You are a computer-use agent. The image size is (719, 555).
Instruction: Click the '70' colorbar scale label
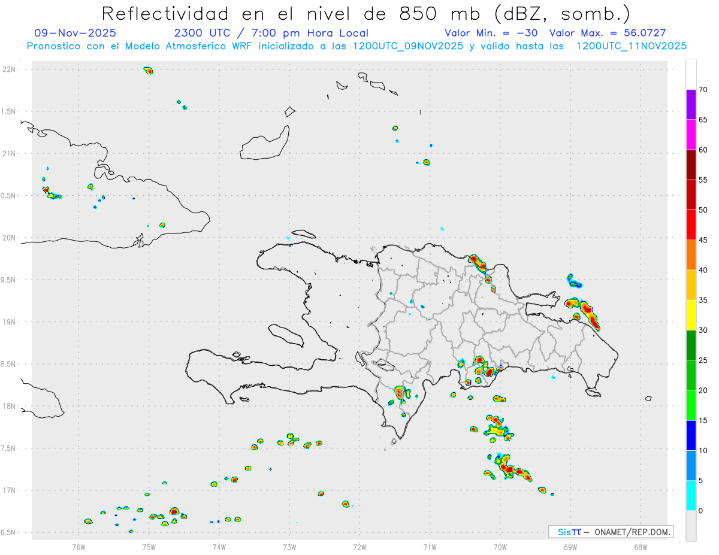pyautogui.click(x=703, y=90)
